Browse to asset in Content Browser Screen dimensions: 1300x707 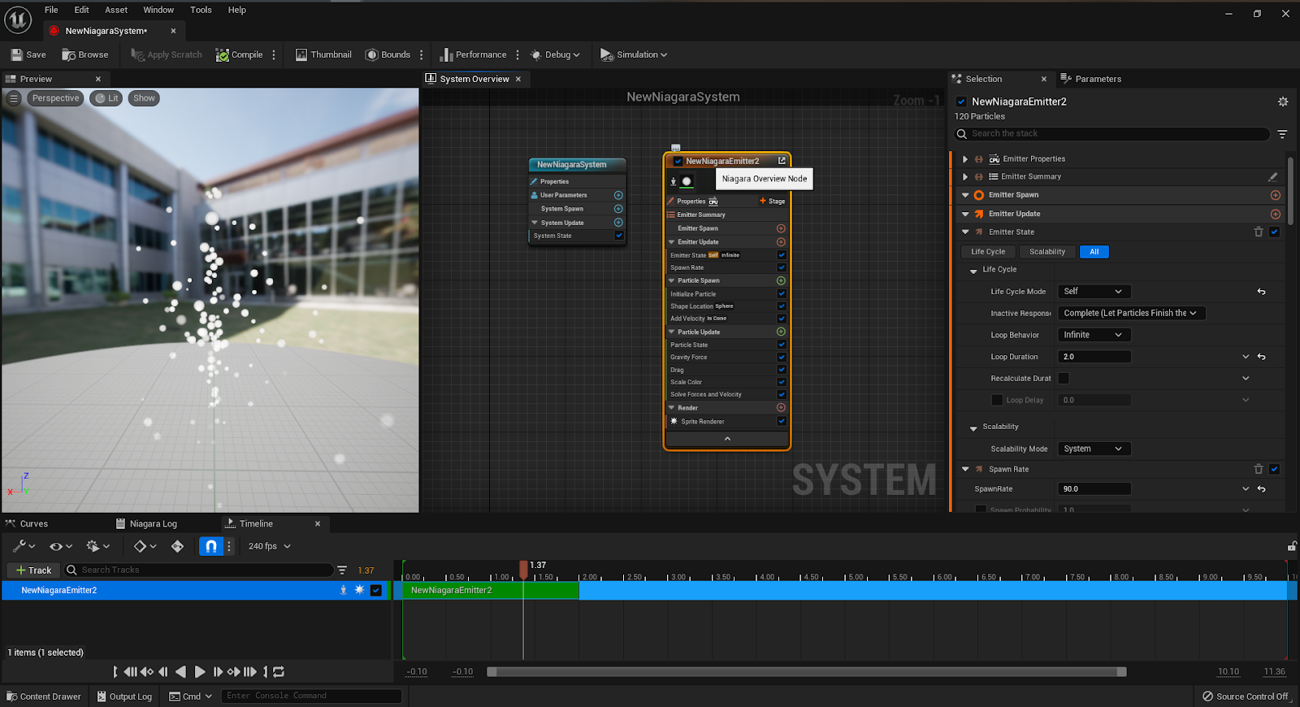[85, 54]
